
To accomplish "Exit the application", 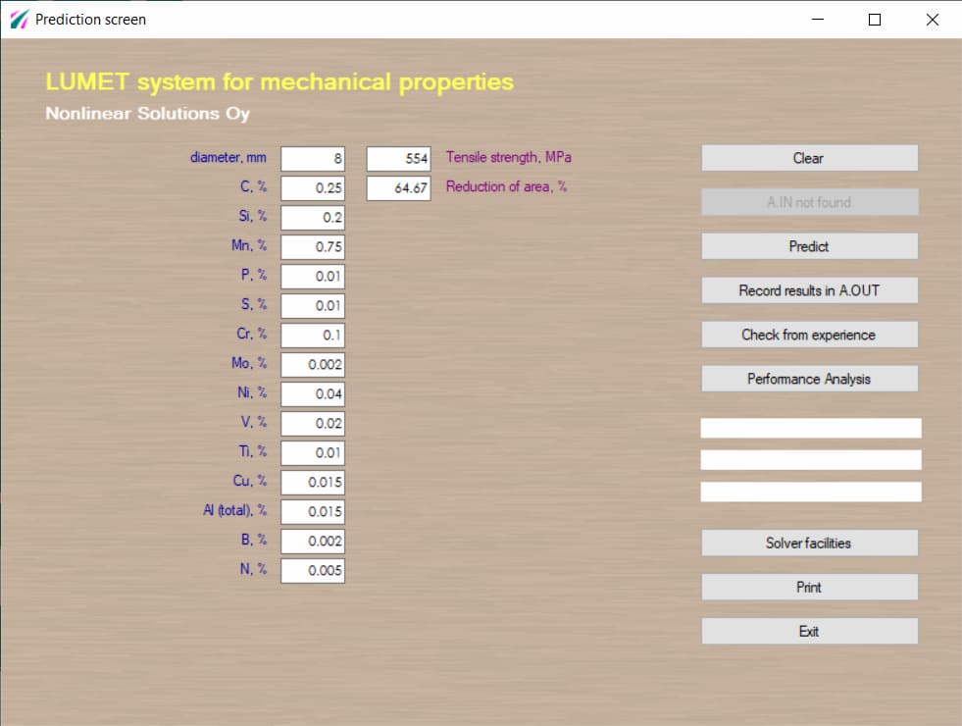I will (x=809, y=631).
